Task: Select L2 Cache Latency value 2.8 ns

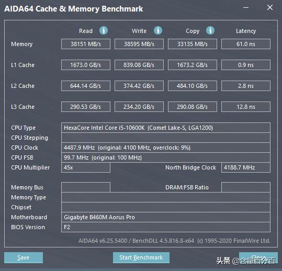Action: [x=246, y=86]
